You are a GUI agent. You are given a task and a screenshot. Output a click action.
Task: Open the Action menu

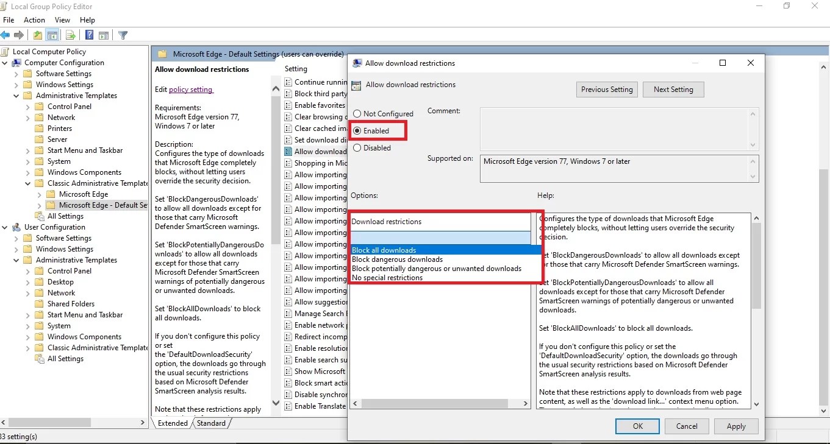coord(34,20)
